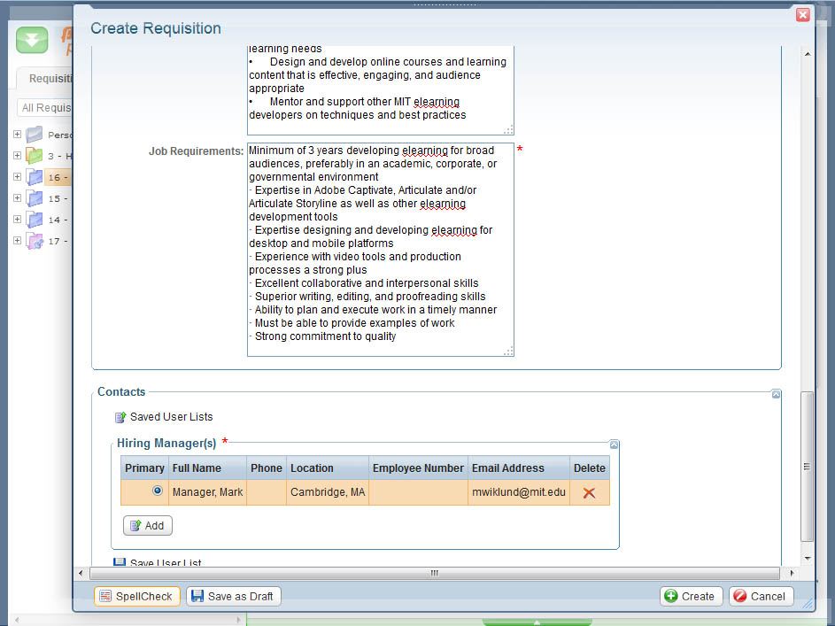Close the Create Requisition dialog with red X
835x626 pixels.
(802, 15)
